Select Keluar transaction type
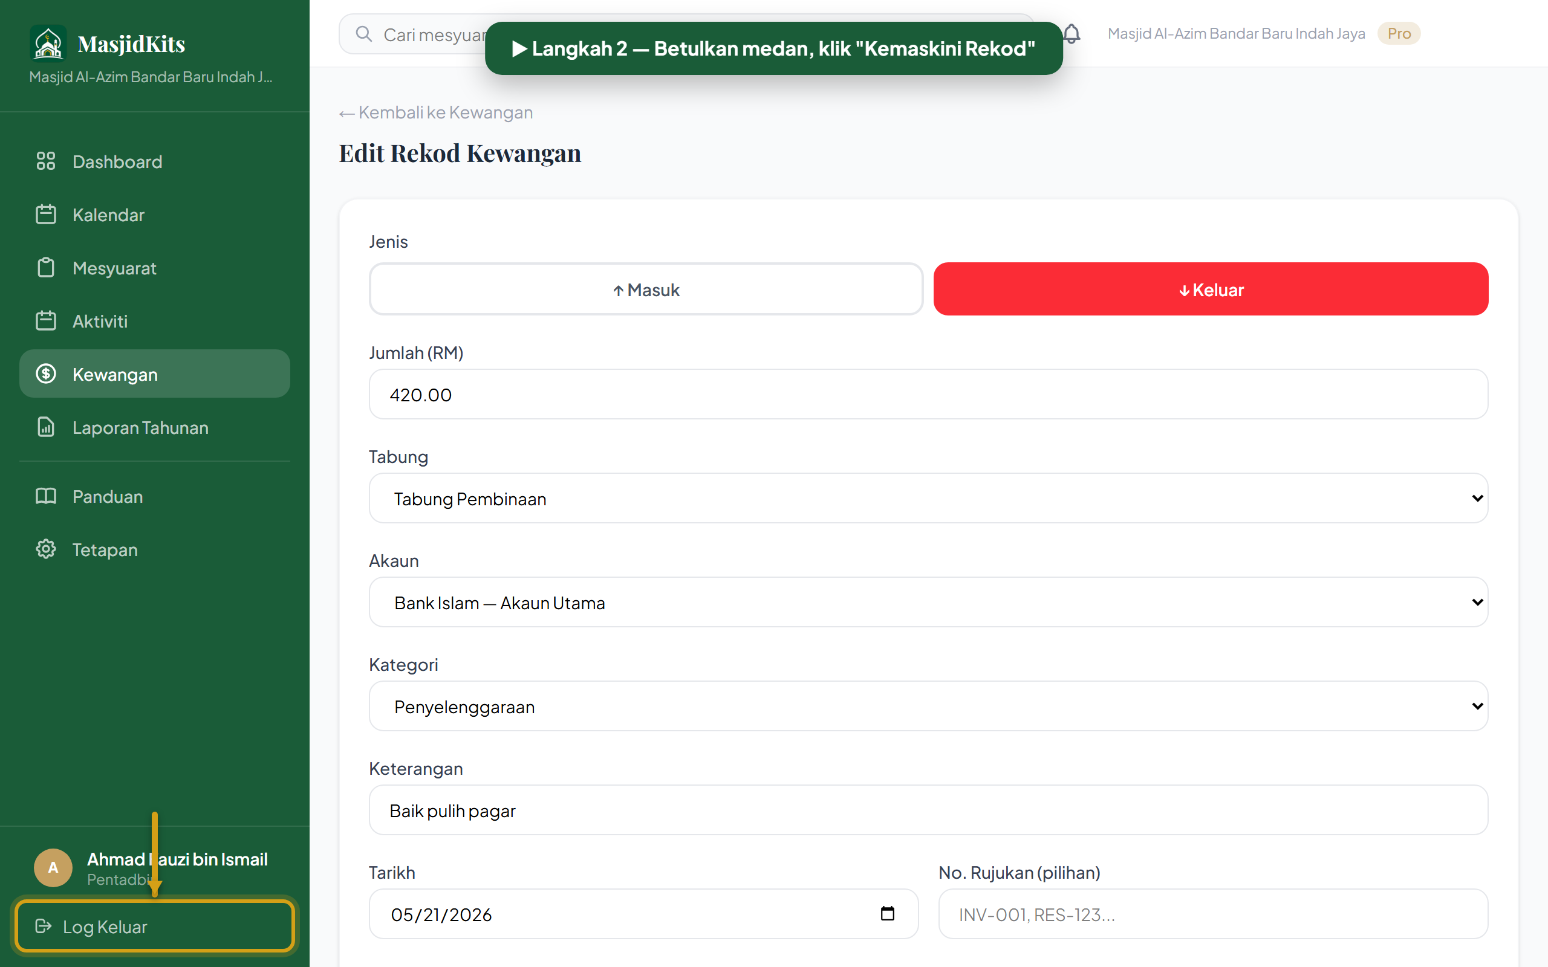The image size is (1548, 967). pos(1211,289)
